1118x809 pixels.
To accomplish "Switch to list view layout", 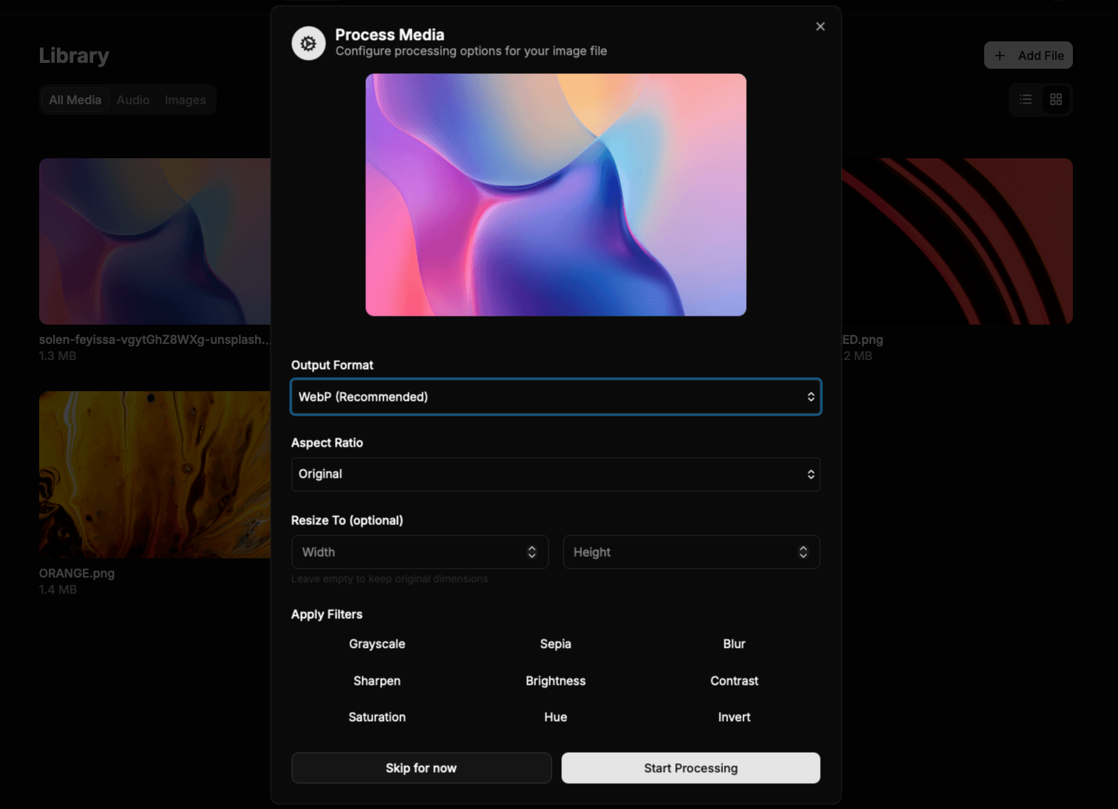I will [x=1026, y=100].
